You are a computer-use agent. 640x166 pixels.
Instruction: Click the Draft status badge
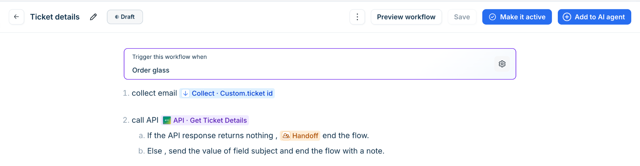125,17
